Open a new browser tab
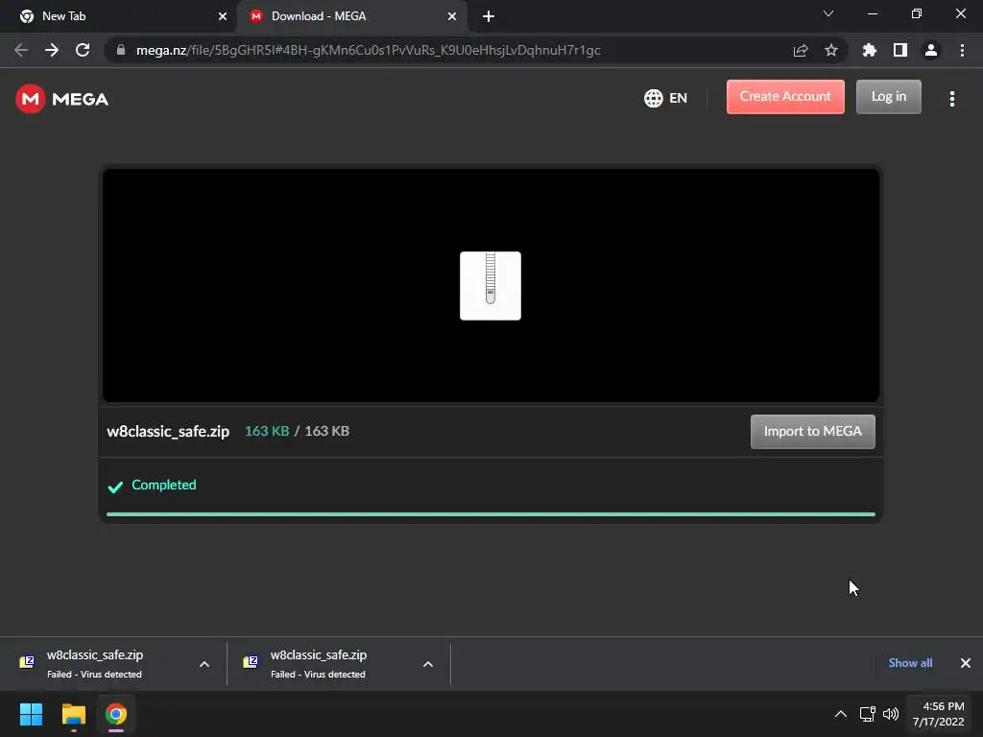 point(489,16)
